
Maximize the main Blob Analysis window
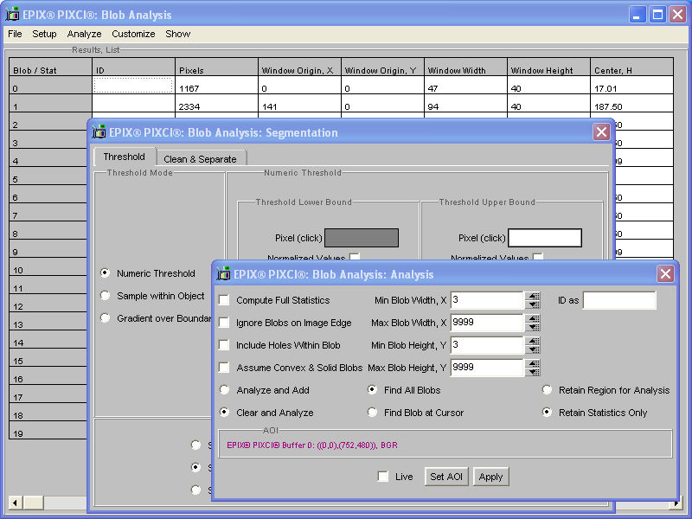657,15
